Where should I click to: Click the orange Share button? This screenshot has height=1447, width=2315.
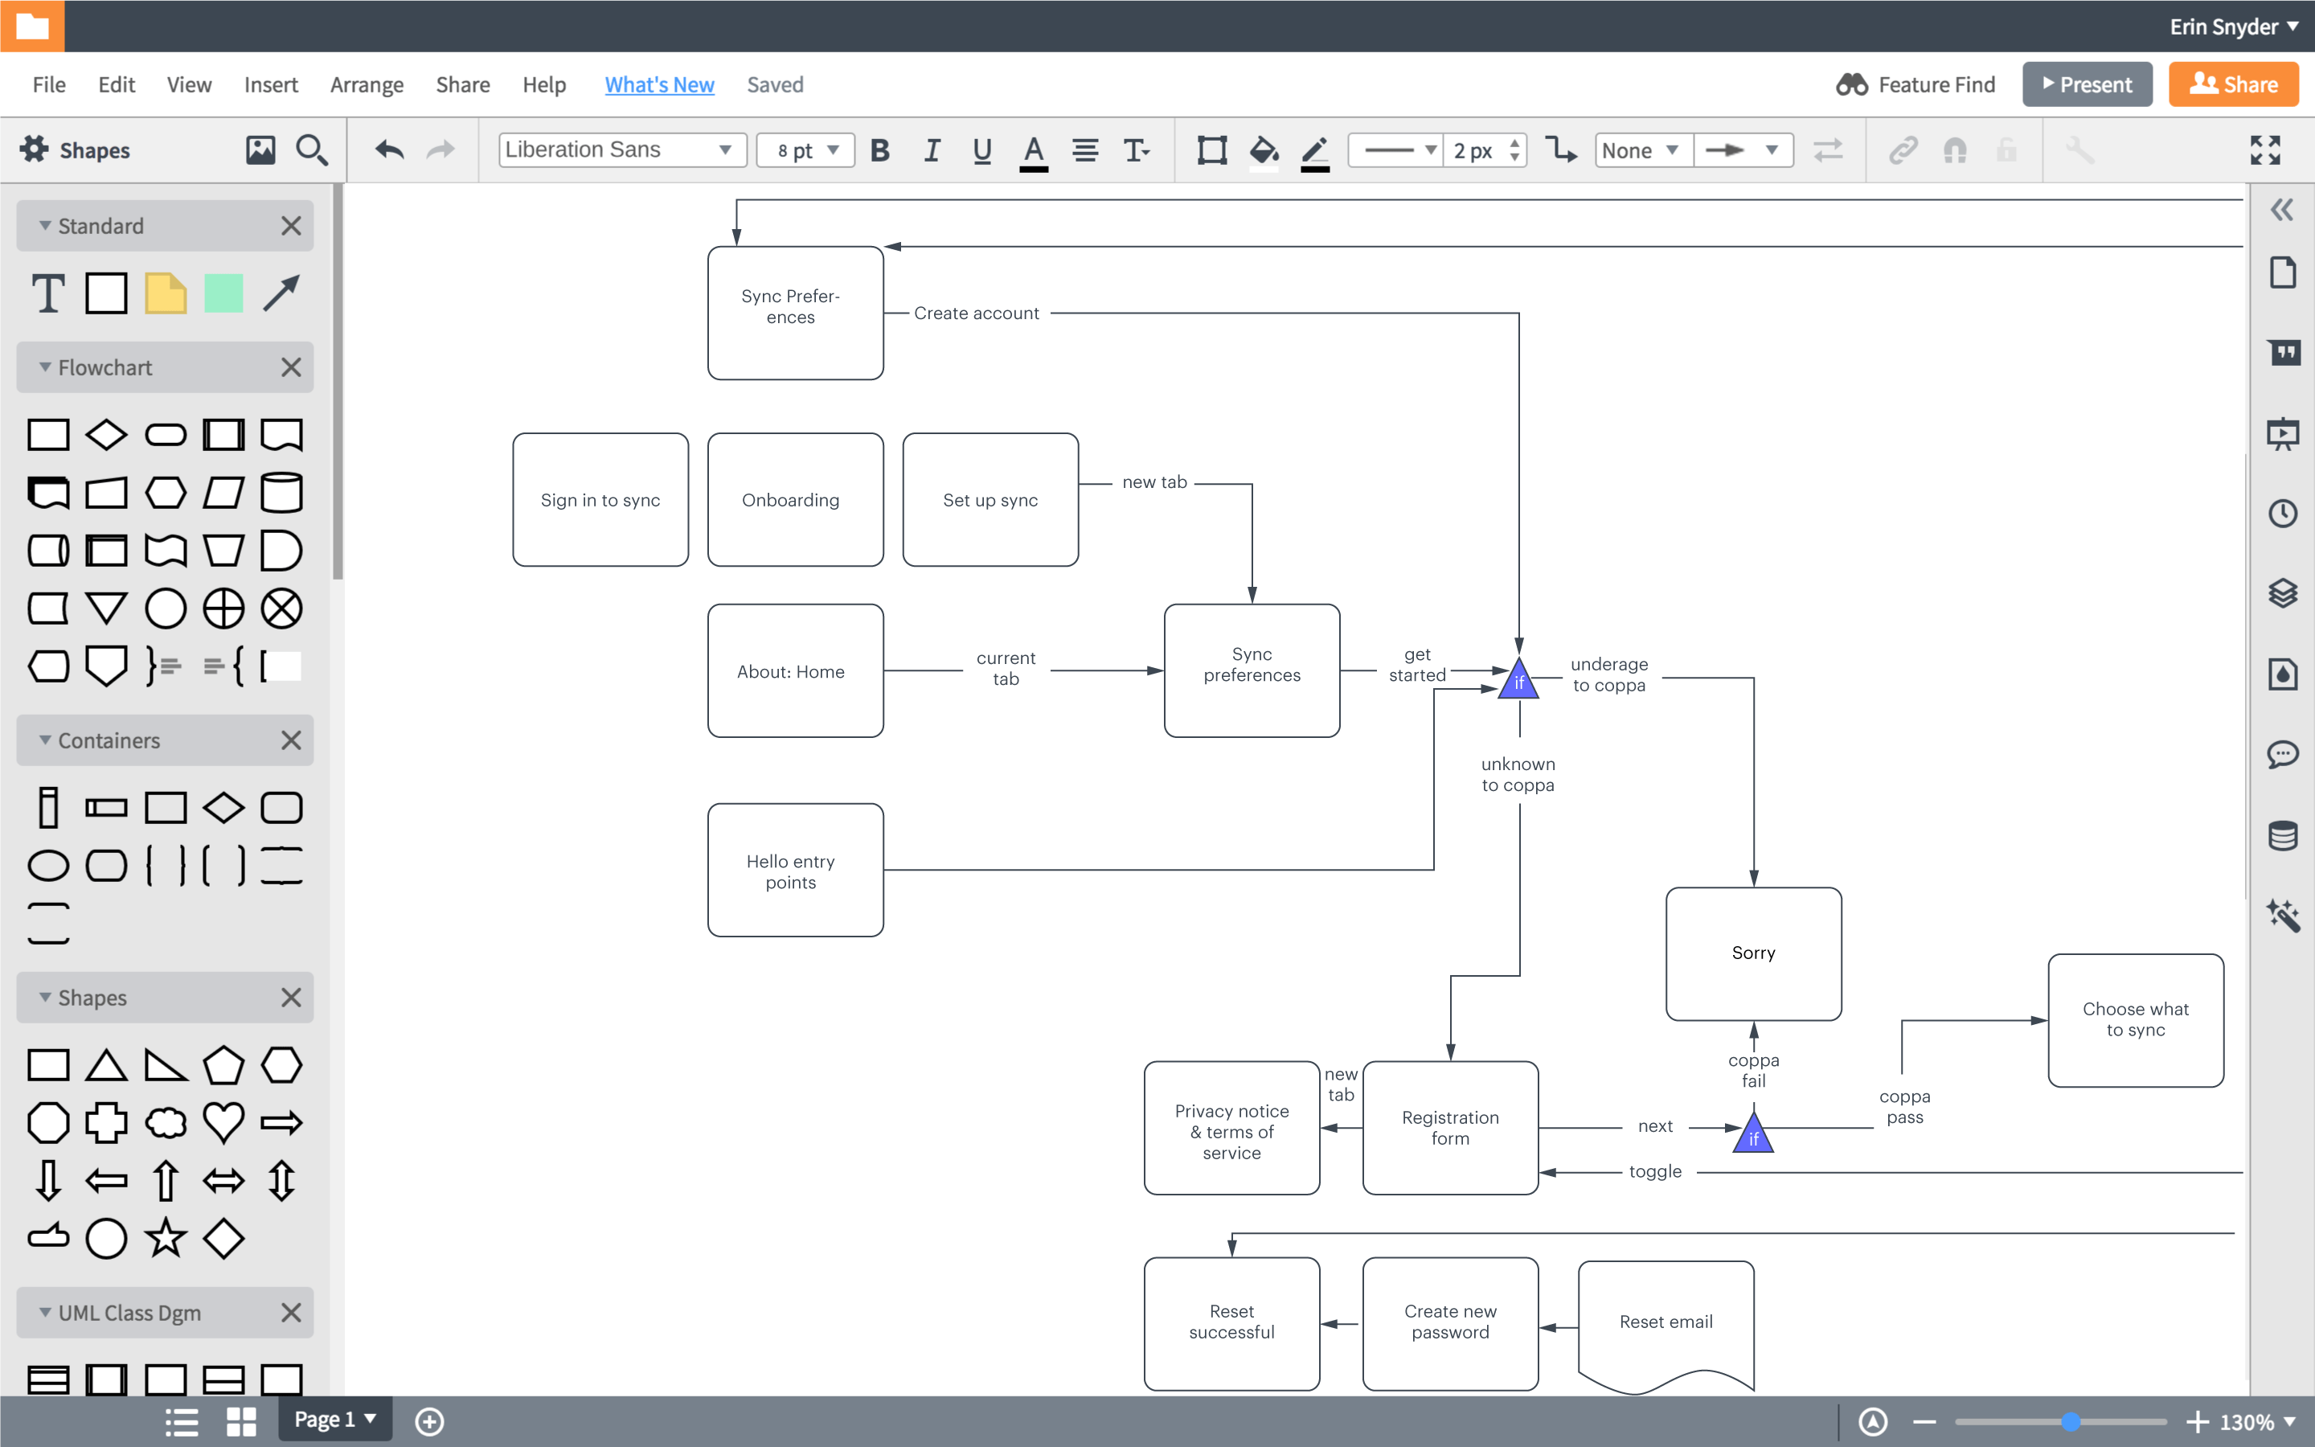tap(2233, 85)
